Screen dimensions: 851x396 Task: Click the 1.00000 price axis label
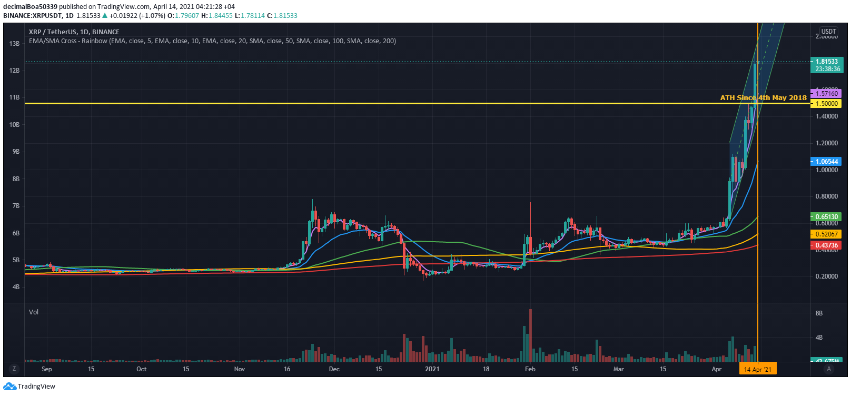[x=827, y=170]
